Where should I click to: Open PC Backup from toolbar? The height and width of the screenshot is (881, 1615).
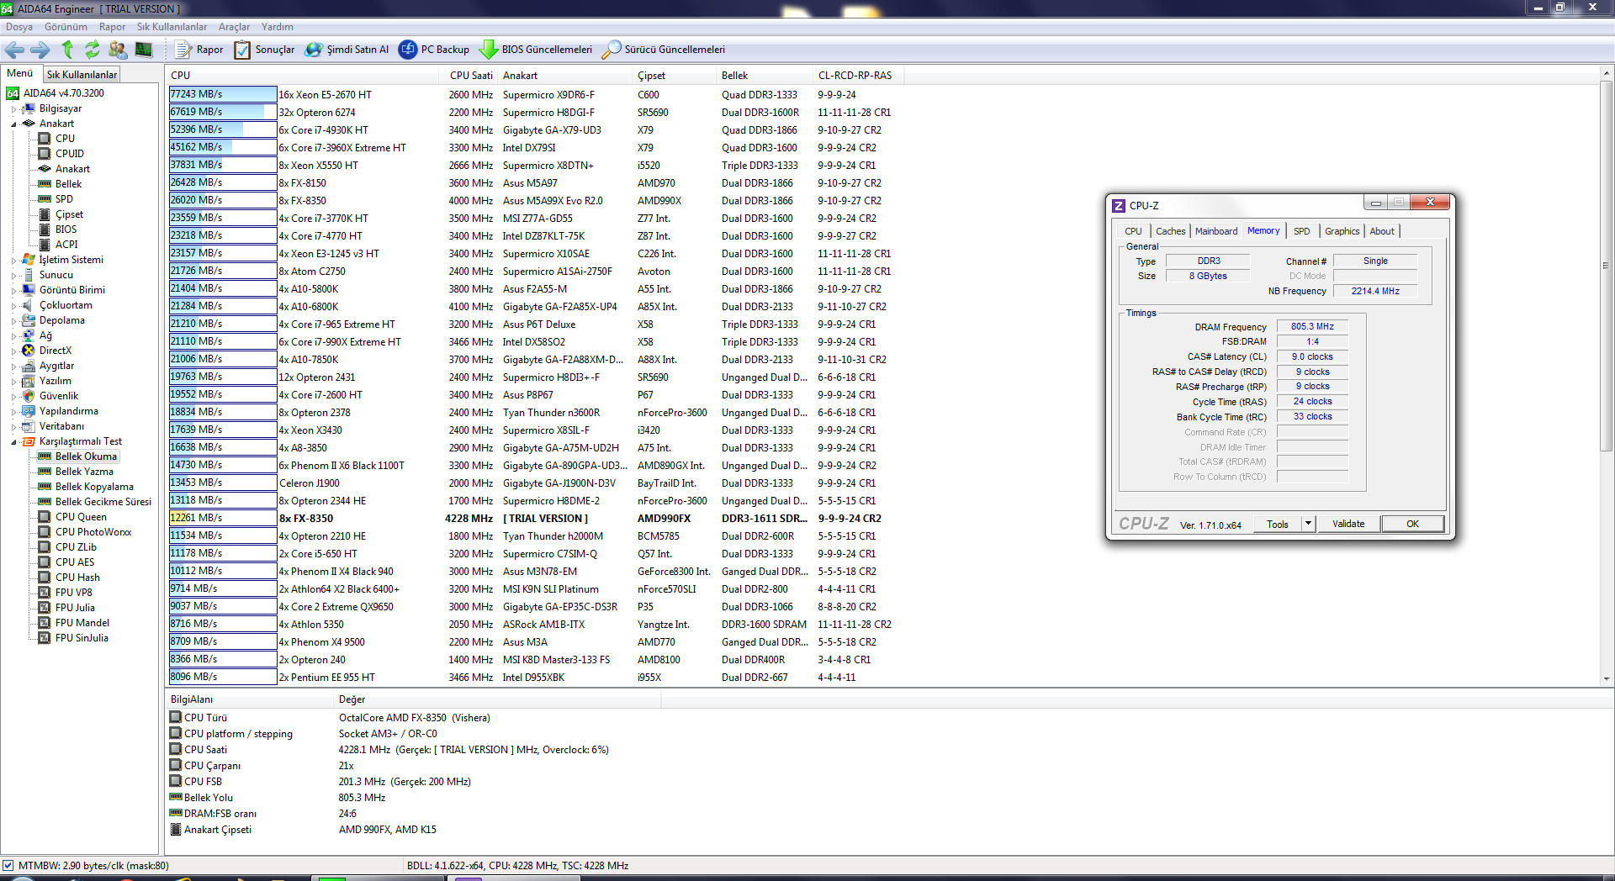click(433, 50)
